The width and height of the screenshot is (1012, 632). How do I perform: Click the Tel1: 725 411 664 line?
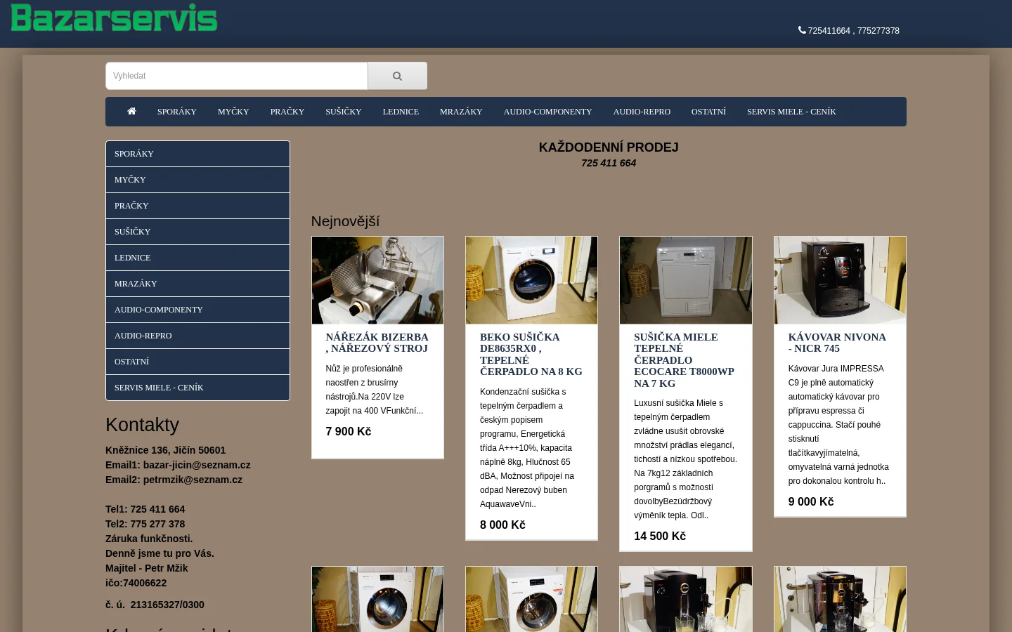pos(145,509)
